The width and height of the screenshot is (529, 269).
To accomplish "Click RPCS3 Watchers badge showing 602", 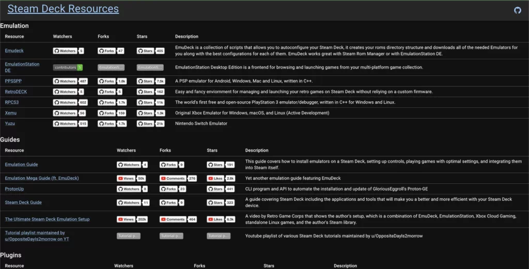I will (70, 102).
